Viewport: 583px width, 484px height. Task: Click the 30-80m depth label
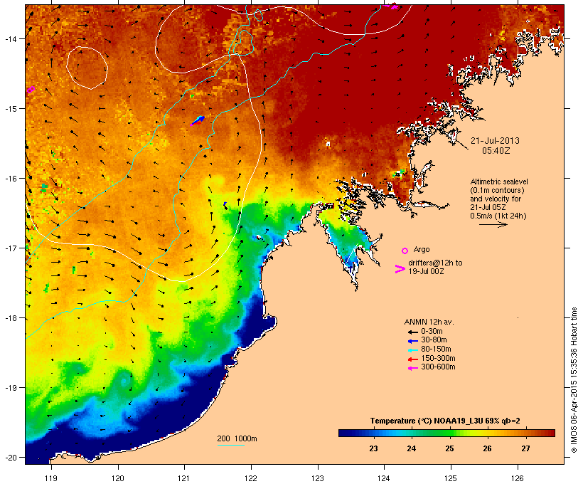434,340
